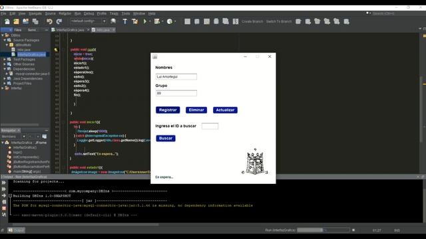This screenshot has height=239, width=426.
Task: Open the Debug Project dropdown arrow
Action: (x=162, y=21)
